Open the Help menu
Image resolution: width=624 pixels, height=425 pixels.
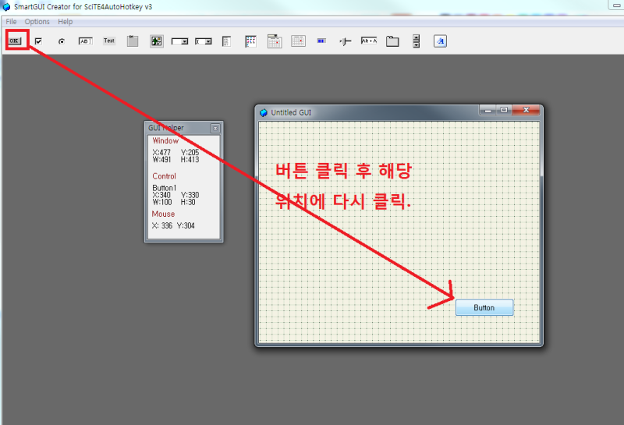(66, 22)
